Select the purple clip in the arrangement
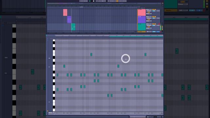The height and width of the screenshot is (118, 210). pyautogui.click(x=69, y=20)
